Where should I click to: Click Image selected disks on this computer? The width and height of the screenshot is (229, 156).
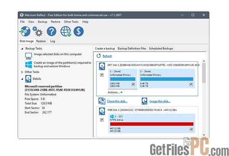58,54
